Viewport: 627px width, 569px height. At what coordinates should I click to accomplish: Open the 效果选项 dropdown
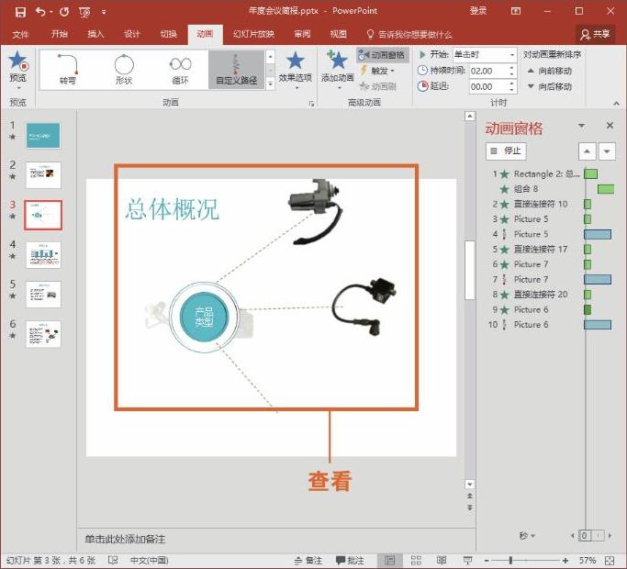(295, 71)
